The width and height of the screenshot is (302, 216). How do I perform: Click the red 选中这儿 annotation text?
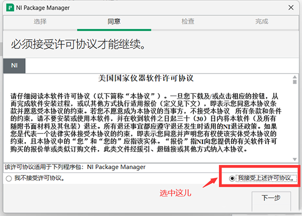(175, 193)
